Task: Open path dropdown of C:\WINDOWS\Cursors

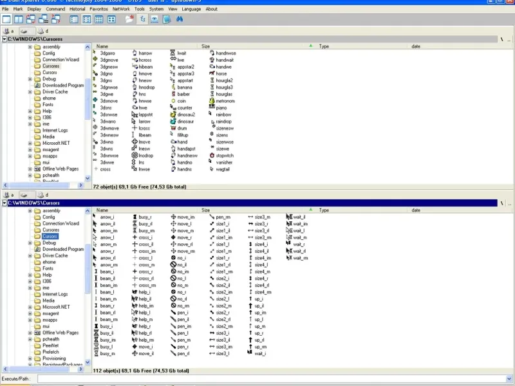Action: tap(5, 203)
